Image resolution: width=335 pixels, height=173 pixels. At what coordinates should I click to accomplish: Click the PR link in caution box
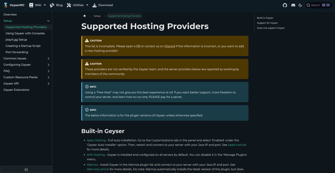[138, 46]
